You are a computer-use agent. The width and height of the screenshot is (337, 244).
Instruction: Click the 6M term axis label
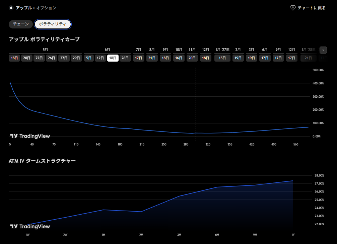click(x=217, y=235)
